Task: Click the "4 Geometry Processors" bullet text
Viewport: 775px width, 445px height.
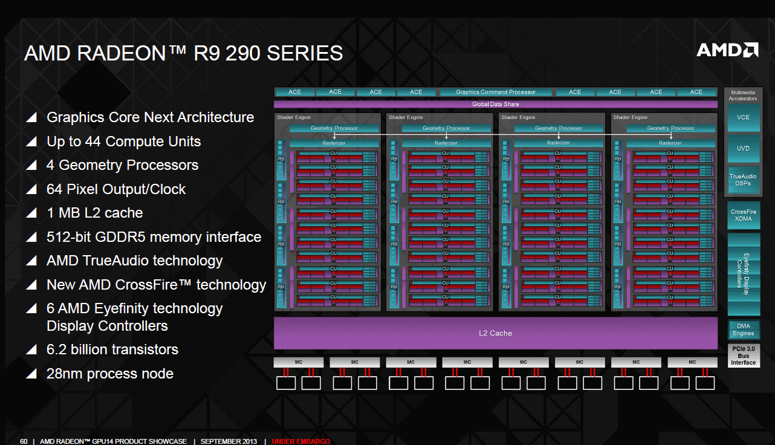Action: tap(123, 165)
